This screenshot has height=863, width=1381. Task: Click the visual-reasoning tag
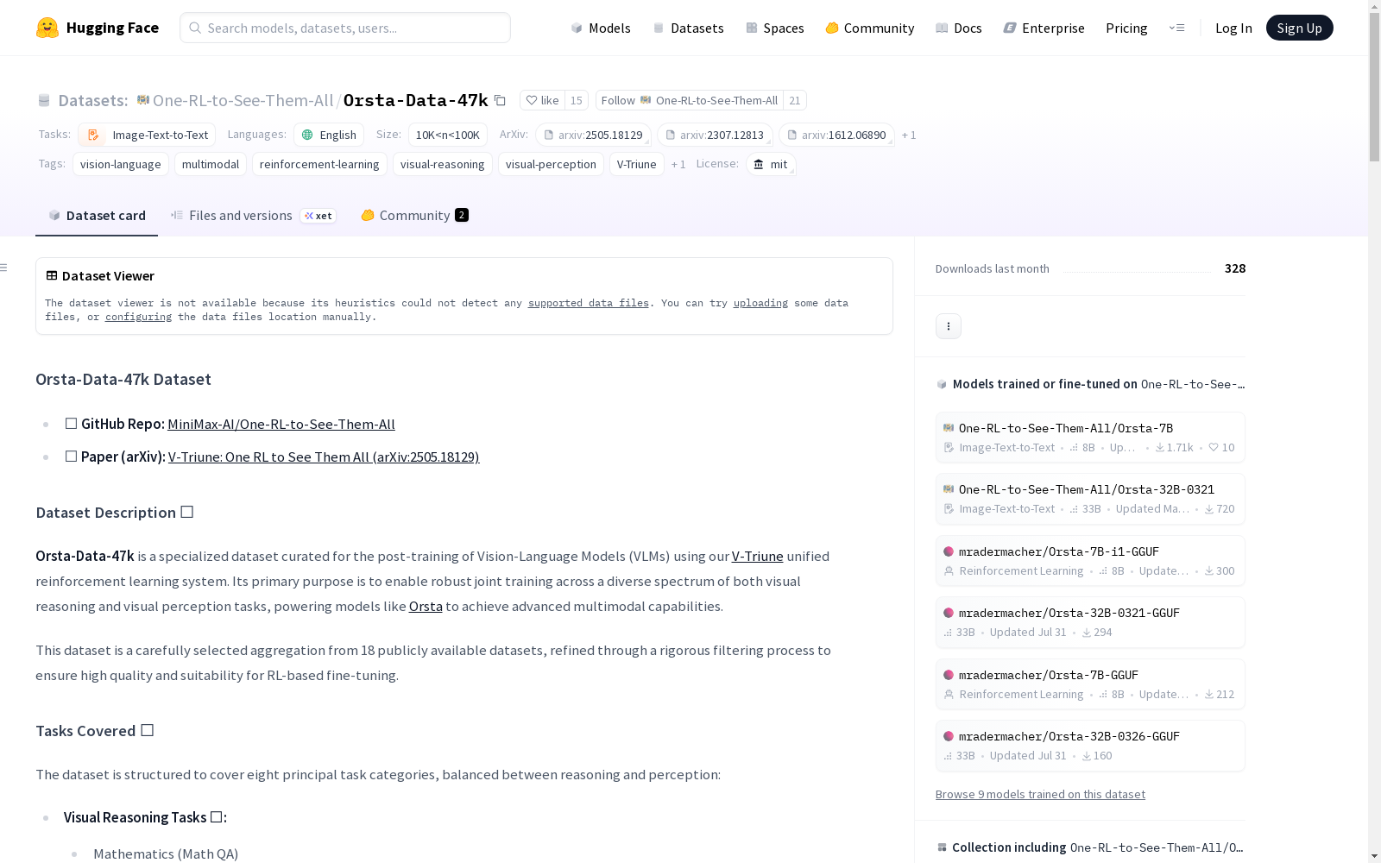(443, 164)
